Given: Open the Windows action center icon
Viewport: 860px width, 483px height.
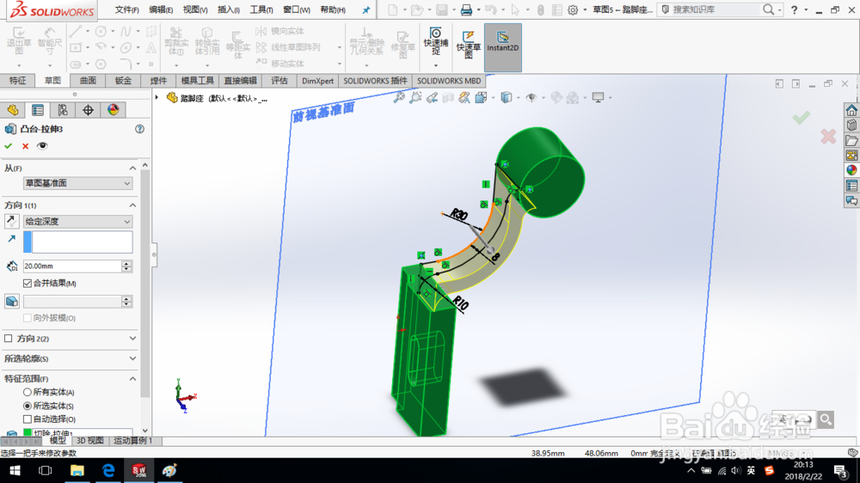Looking at the screenshot, I should (x=839, y=470).
